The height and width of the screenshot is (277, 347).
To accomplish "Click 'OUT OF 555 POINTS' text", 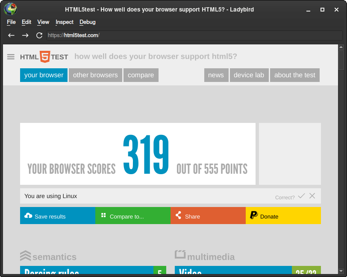I will click(x=212, y=169).
